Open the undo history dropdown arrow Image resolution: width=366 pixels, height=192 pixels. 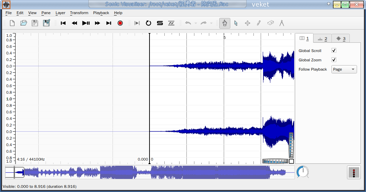[x=196, y=23]
